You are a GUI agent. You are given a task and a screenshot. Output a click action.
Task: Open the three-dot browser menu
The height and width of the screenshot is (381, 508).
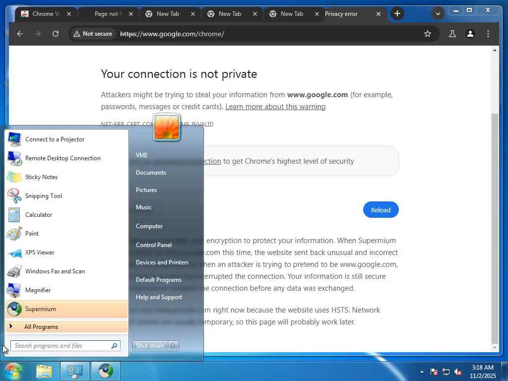[488, 34]
